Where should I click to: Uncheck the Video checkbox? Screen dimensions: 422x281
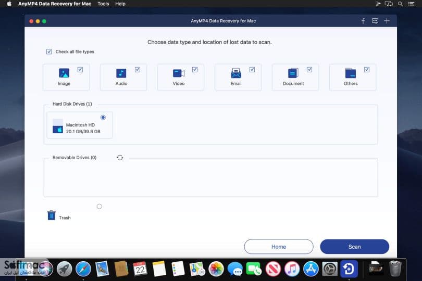[195, 70]
